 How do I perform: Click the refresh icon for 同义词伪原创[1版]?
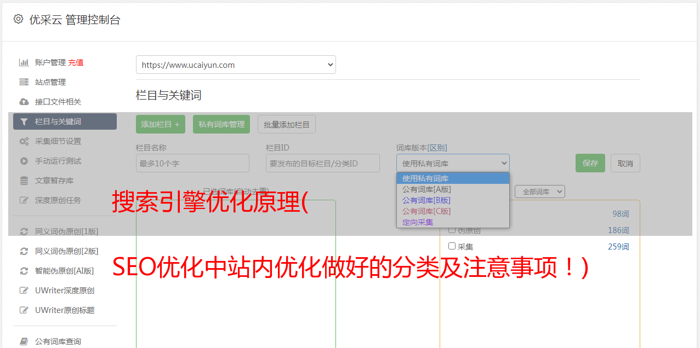click(x=24, y=231)
